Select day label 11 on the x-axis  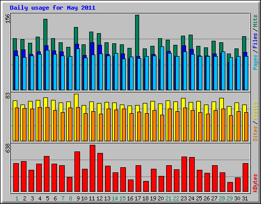point(92,198)
